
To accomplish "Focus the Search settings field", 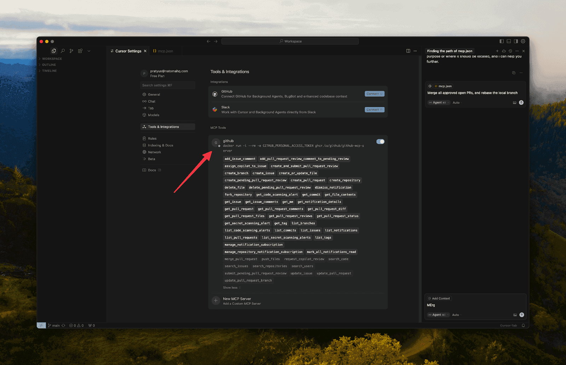I will pos(168,85).
